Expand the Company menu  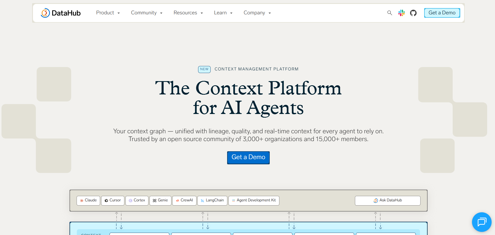(257, 13)
